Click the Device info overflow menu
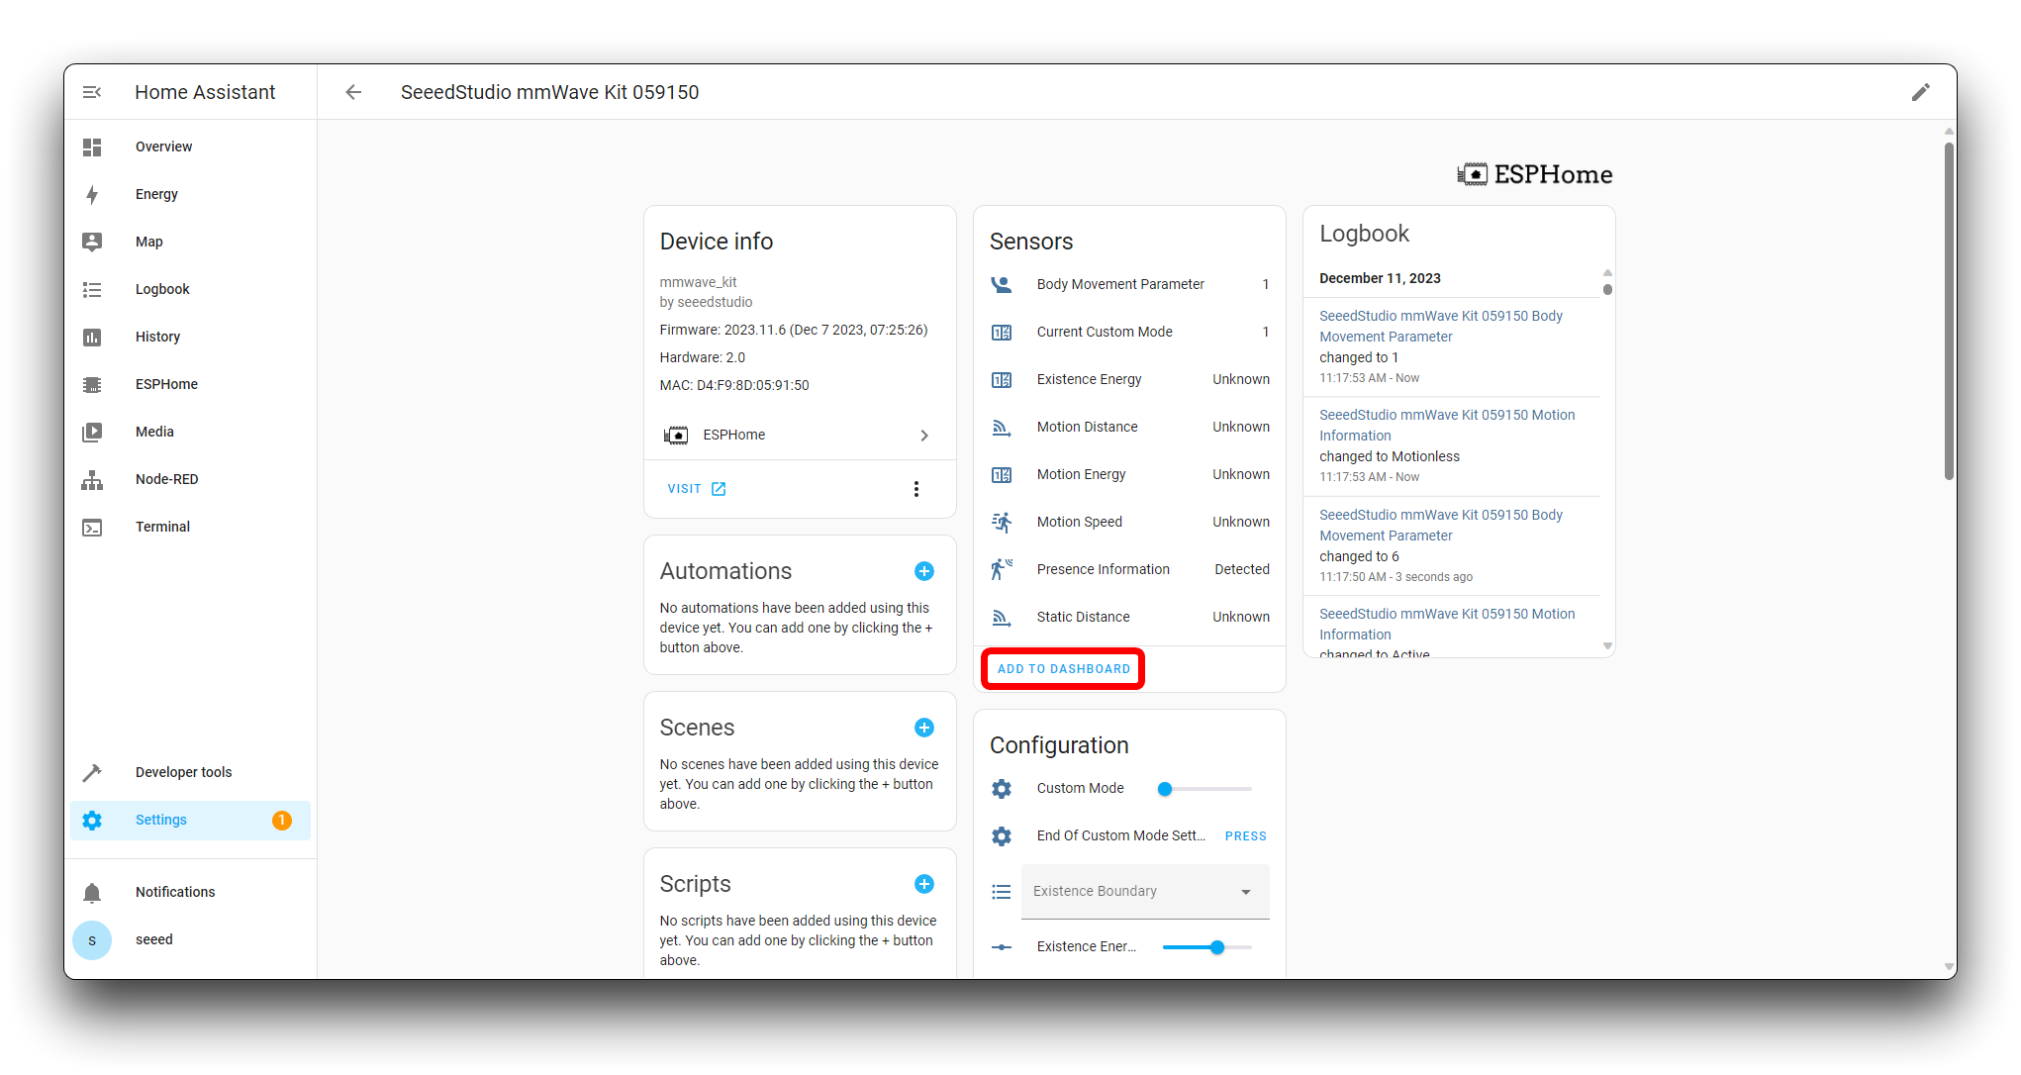This screenshot has width=2021, height=1075. [915, 488]
